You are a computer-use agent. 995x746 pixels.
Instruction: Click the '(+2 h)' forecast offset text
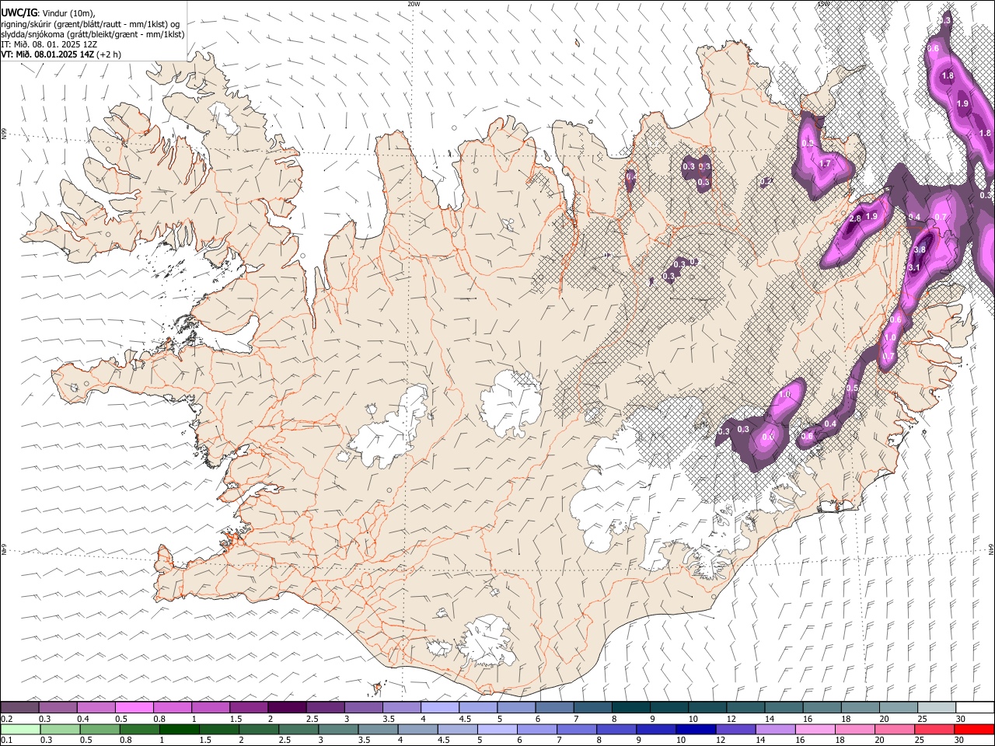pos(109,55)
